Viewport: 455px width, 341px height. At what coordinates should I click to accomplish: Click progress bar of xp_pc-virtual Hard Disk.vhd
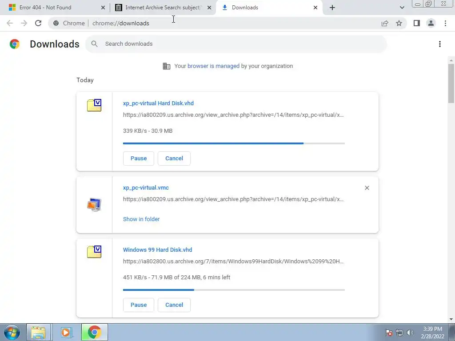click(x=234, y=143)
